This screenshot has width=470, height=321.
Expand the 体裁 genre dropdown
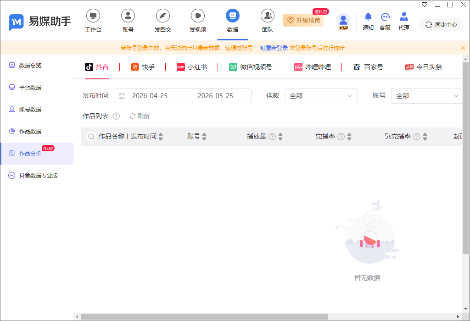(321, 96)
